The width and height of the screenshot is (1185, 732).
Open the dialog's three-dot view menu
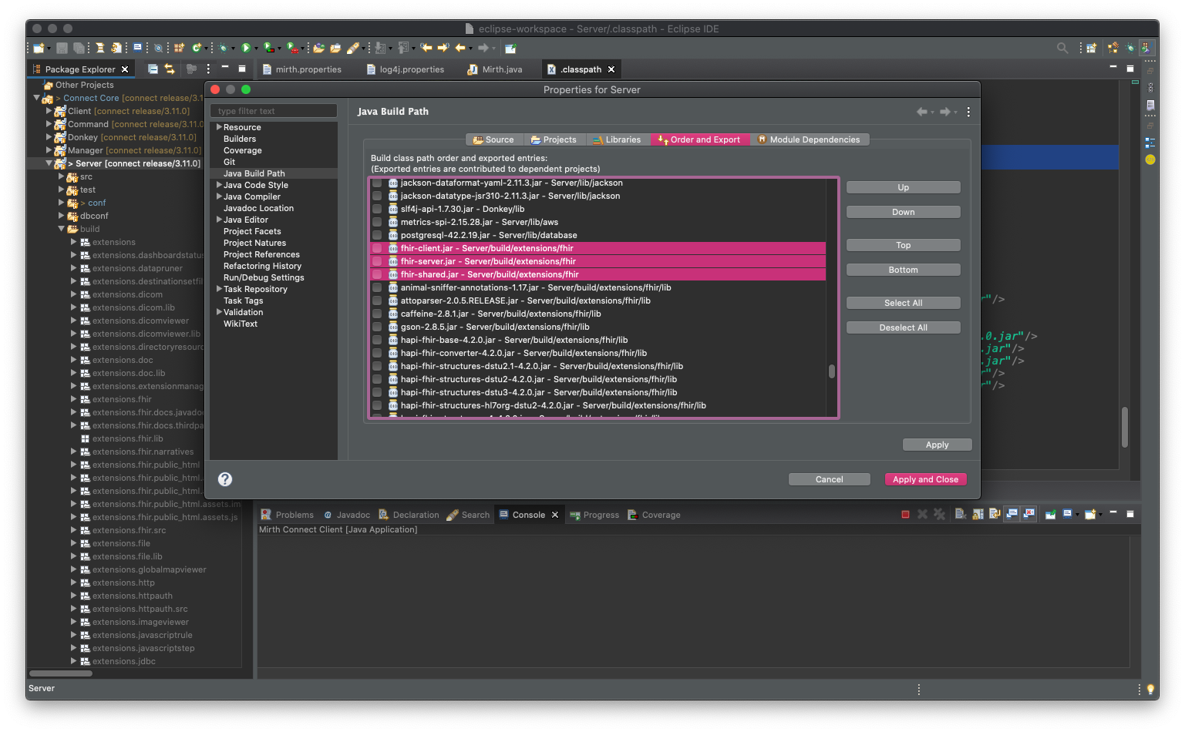[x=968, y=112]
